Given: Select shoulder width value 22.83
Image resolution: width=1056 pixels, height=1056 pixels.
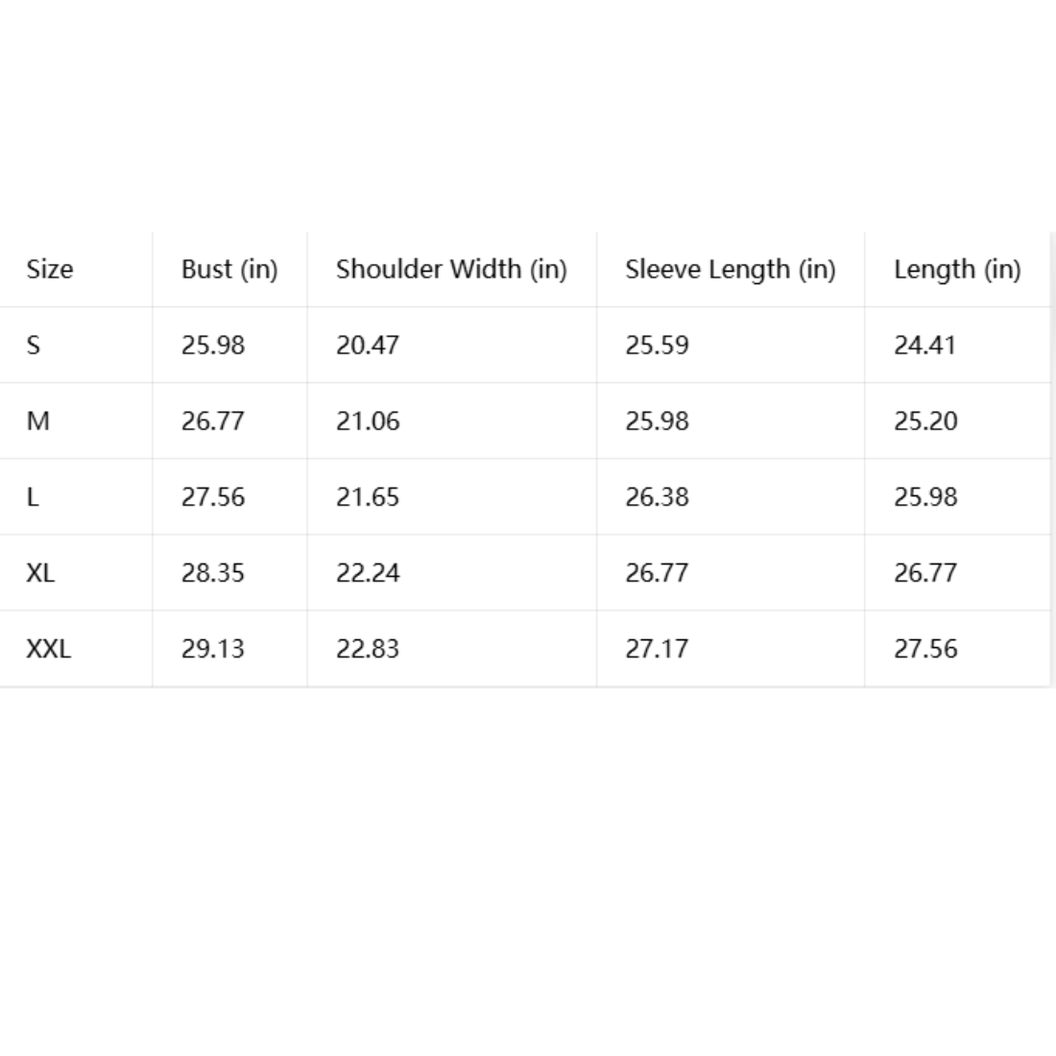Looking at the screenshot, I should point(368,649).
